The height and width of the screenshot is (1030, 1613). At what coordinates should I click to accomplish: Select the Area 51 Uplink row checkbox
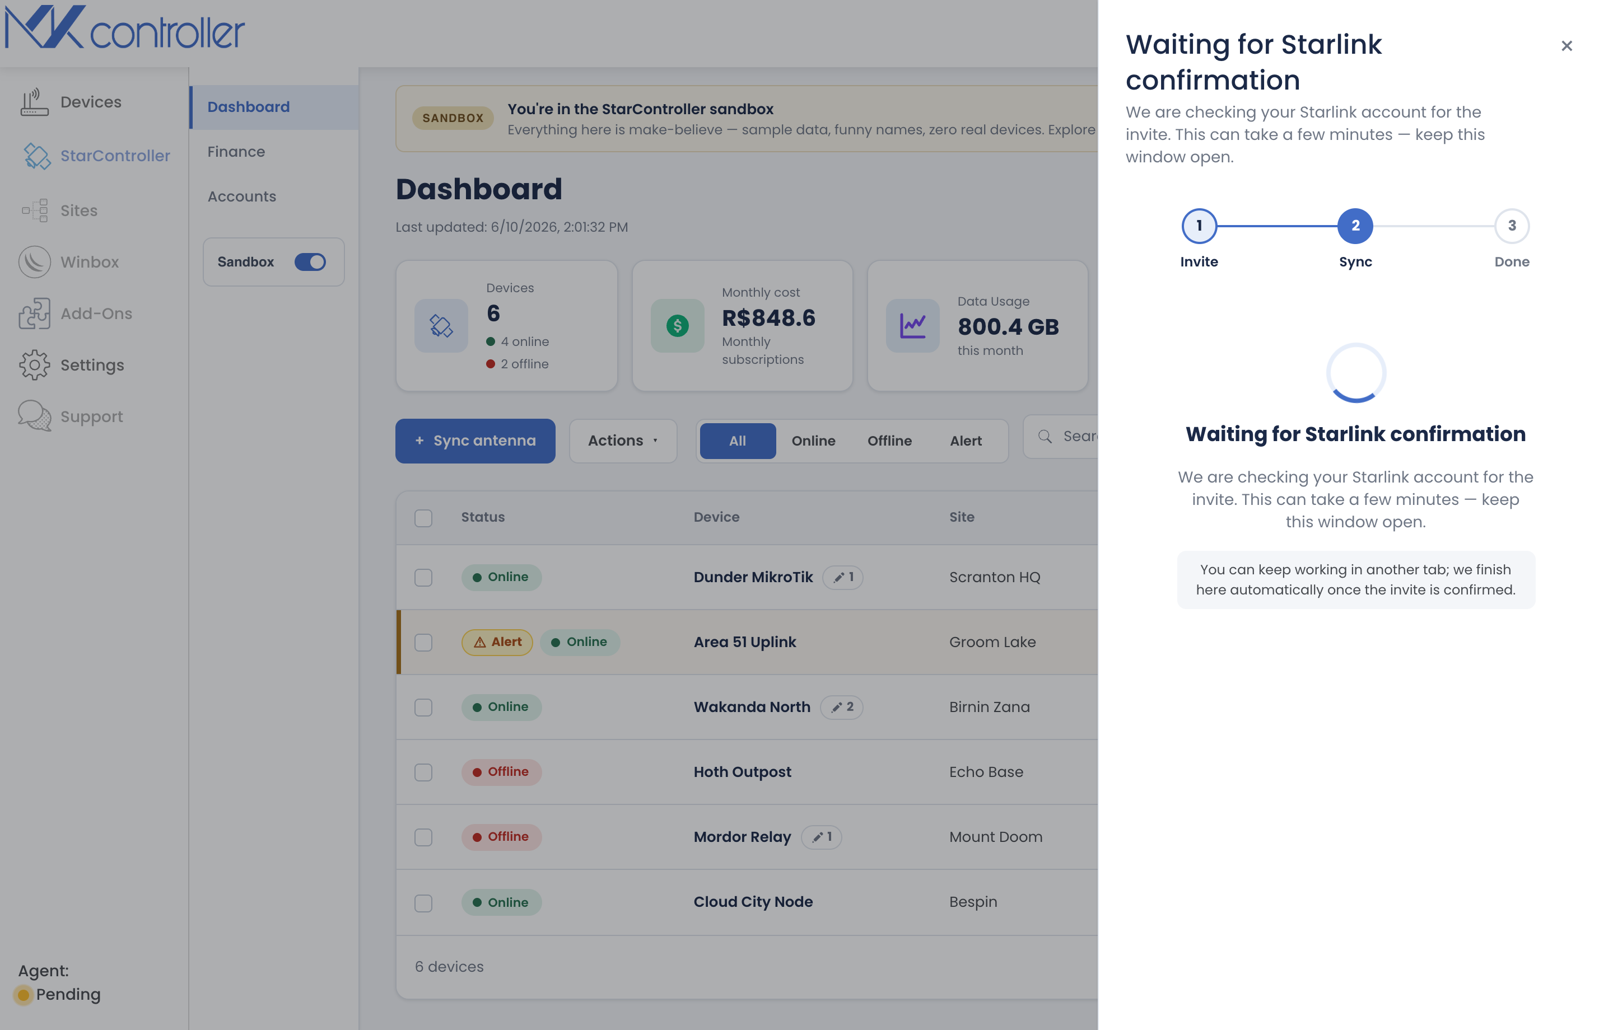point(423,642)
